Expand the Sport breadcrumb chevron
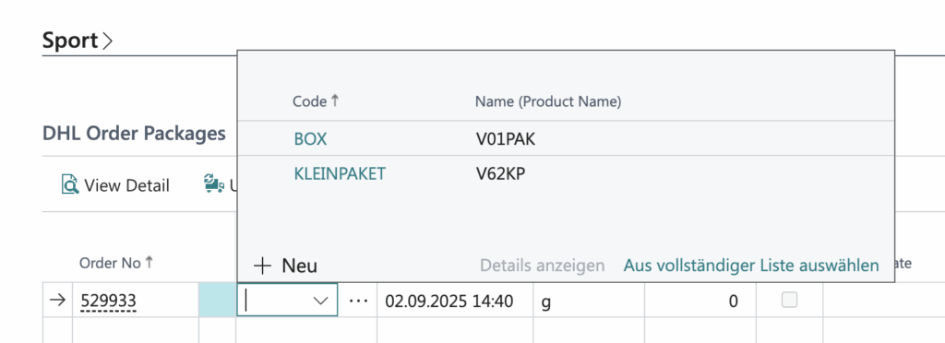The height and width of the screenshot is (343, 945). 107,41
